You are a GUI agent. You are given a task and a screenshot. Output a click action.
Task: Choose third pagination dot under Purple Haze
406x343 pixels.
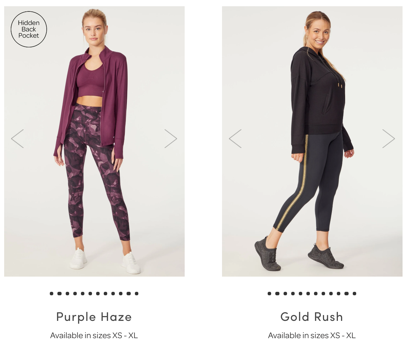[67, 294]
